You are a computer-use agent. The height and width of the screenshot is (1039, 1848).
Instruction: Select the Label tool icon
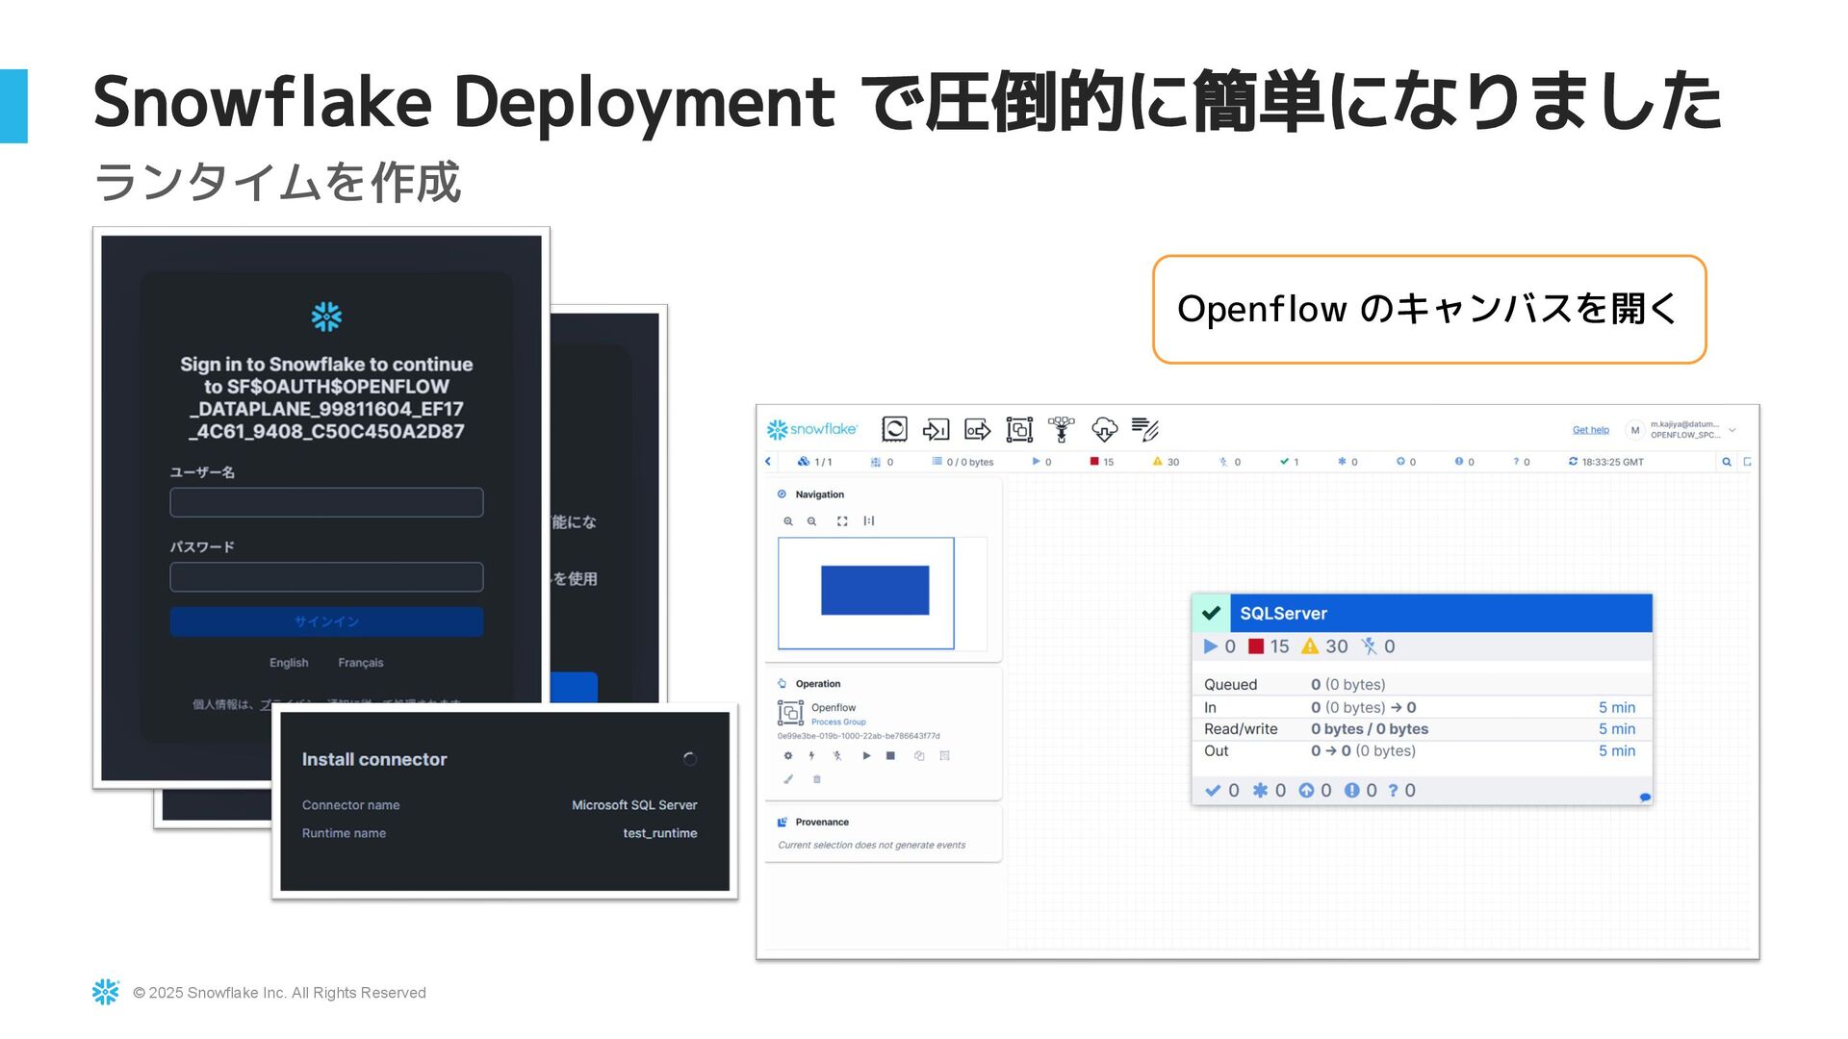pyautogui.click(x=1145, y=429)
